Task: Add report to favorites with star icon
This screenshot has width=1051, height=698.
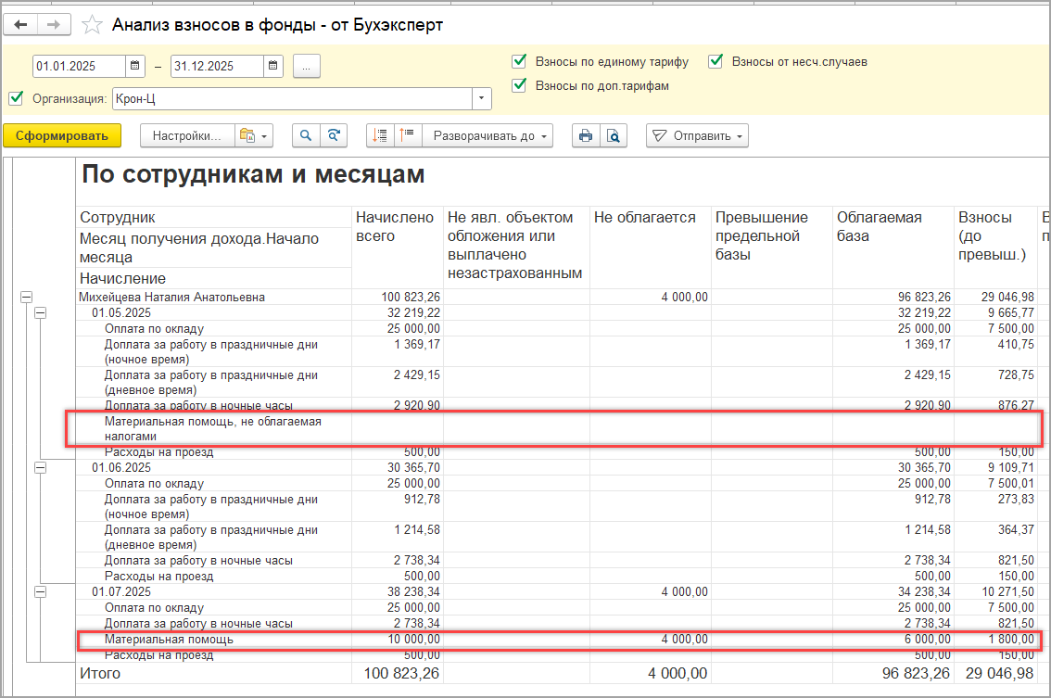Action: 92,25
